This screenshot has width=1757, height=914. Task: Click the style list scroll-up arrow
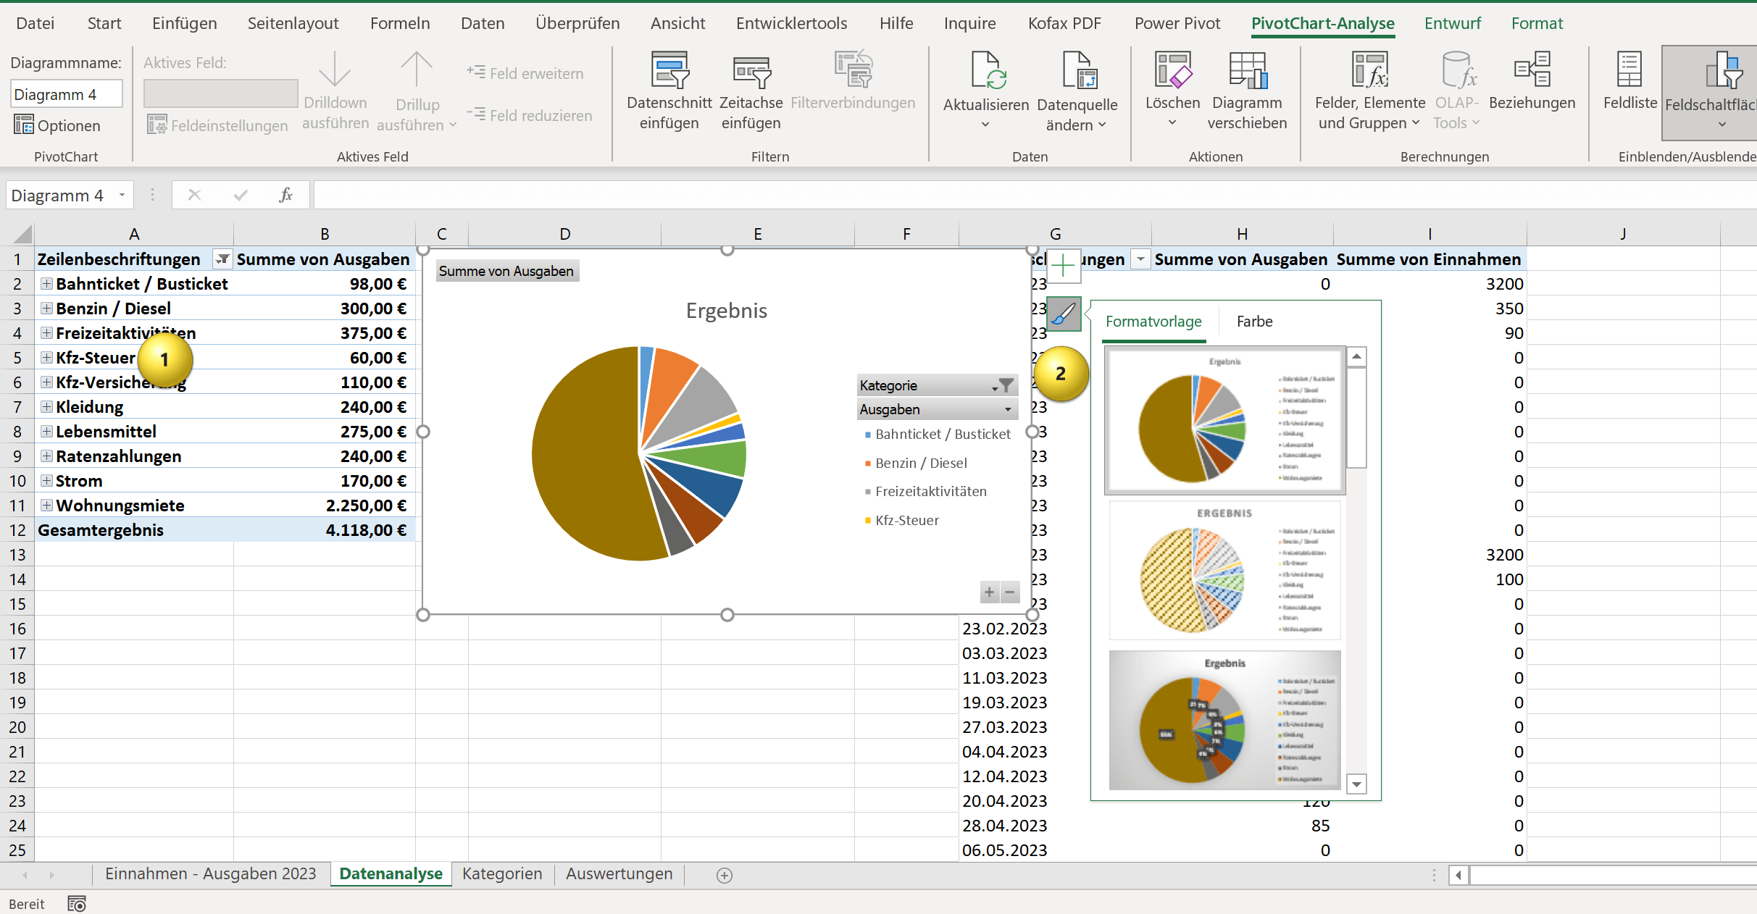pos(1356,356)
